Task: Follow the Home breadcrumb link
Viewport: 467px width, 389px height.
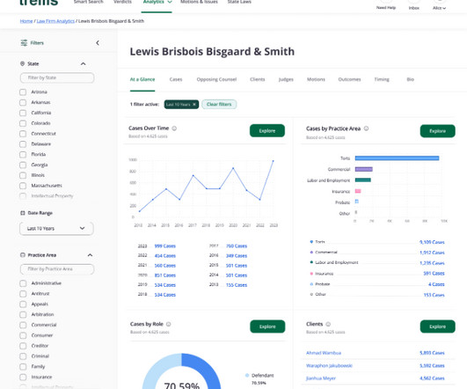Action: click(26, 21)
